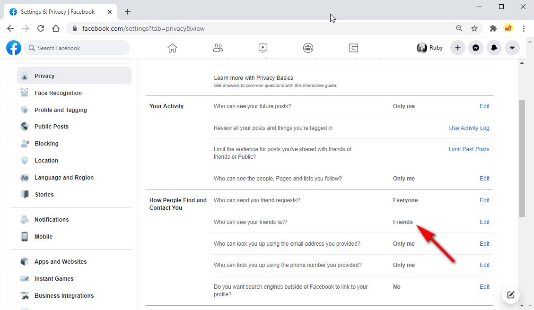534x310 pixels.
Task: Select Blocking in the settings sidebar
Action: point(46,144)
